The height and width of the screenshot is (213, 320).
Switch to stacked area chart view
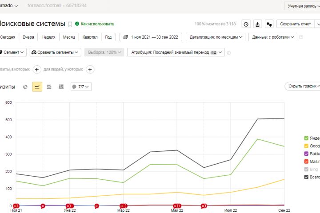tap(49, 87)
